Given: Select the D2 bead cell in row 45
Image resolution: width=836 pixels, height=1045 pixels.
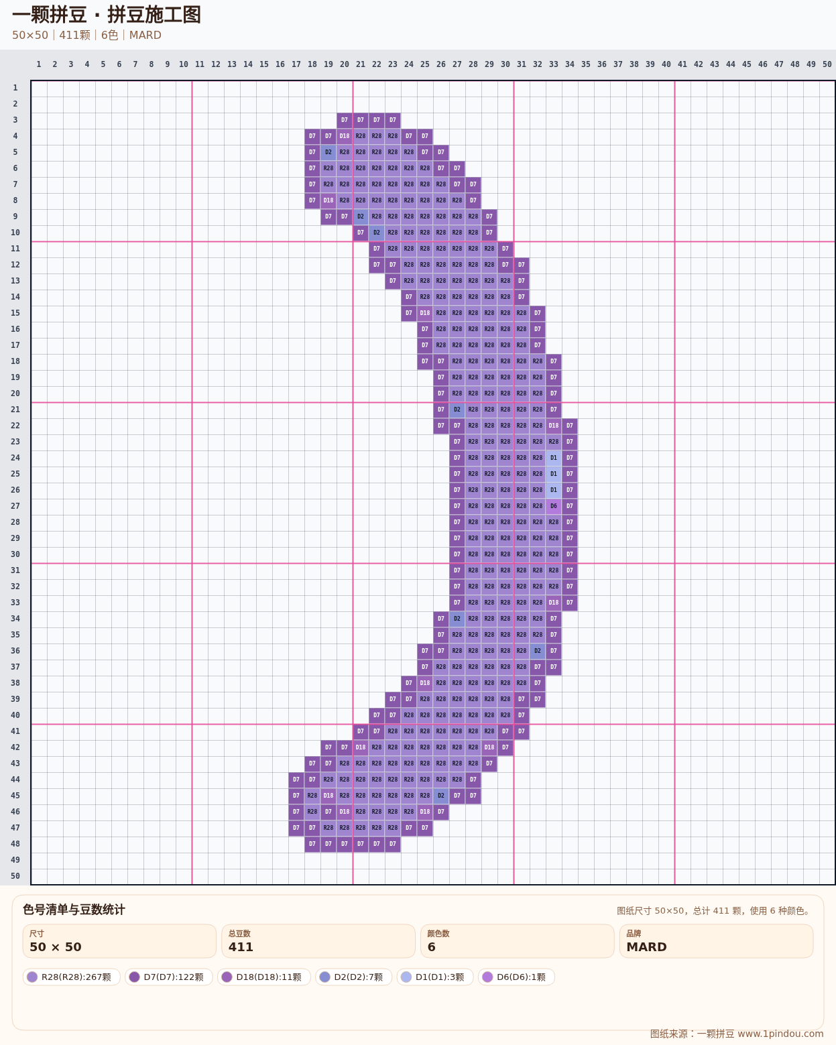Looking at the screenshot, I should tap(441, 796).
